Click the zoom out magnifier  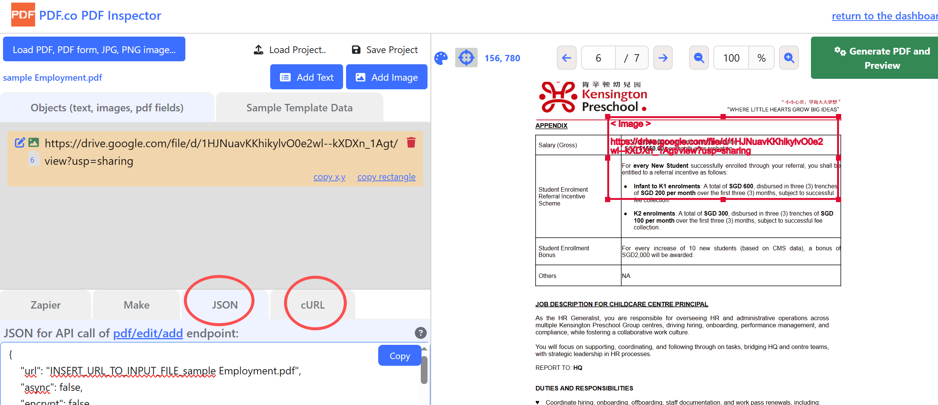[x=699, y=58]
